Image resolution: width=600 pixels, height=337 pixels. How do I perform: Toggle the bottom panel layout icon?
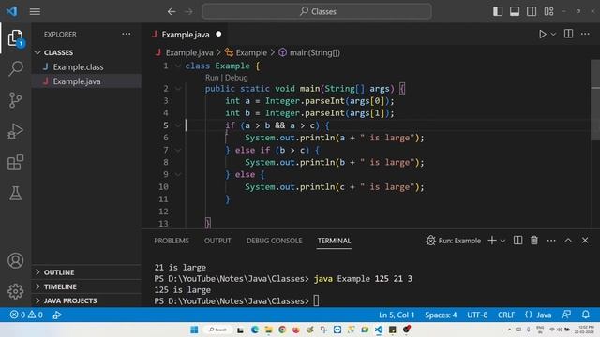tap(515, 11)
